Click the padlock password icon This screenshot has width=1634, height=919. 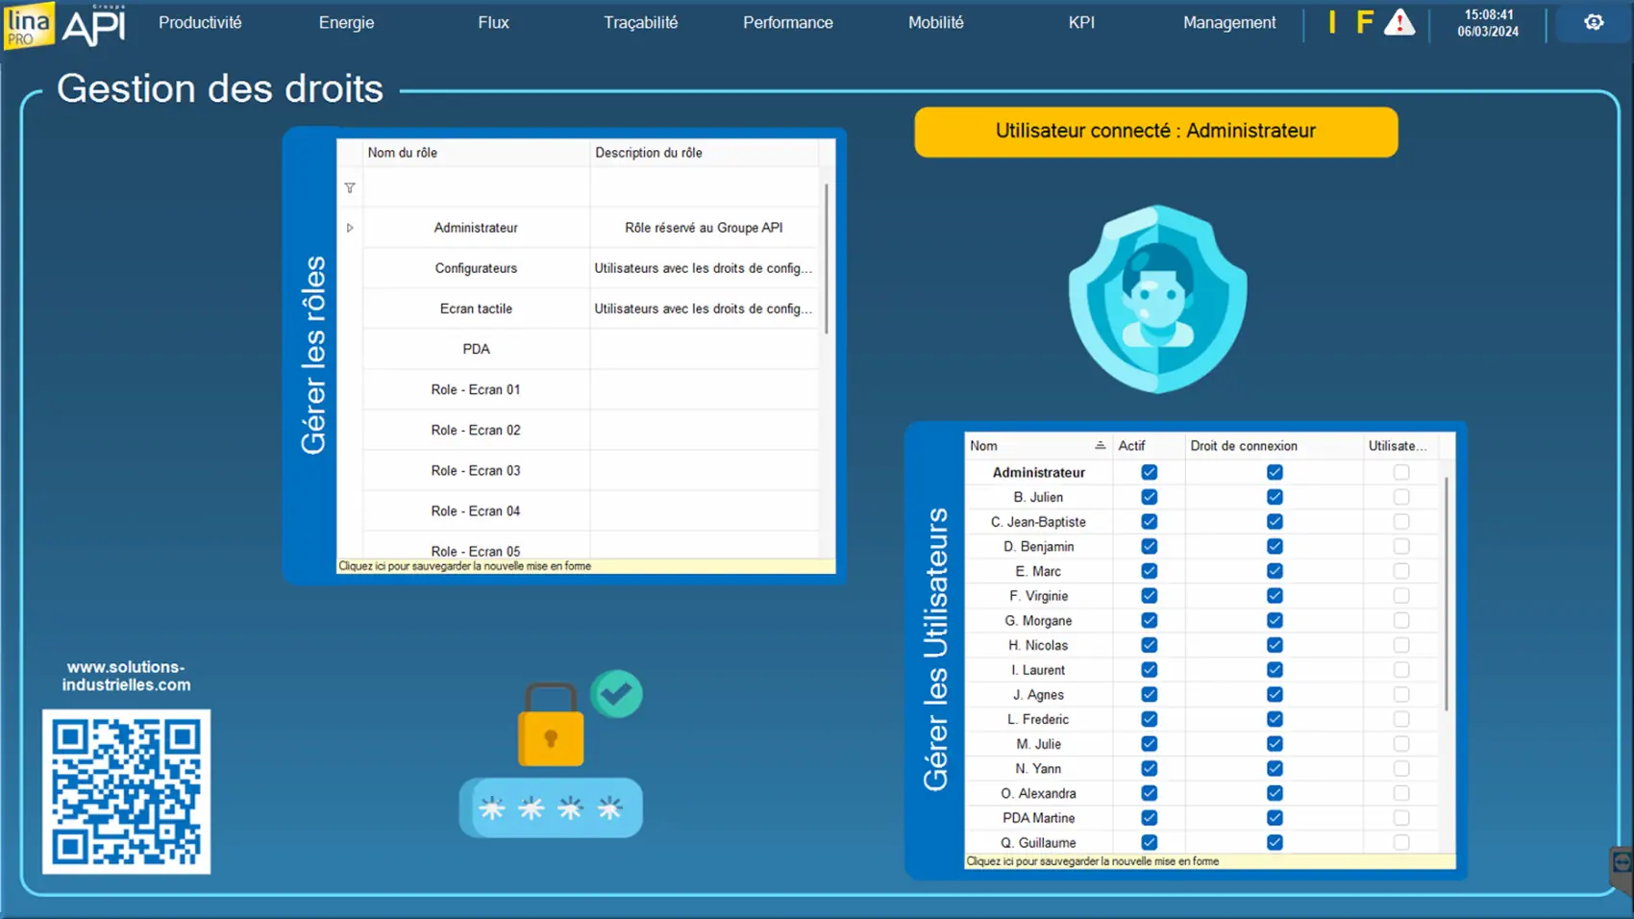(x=551, y=728)
